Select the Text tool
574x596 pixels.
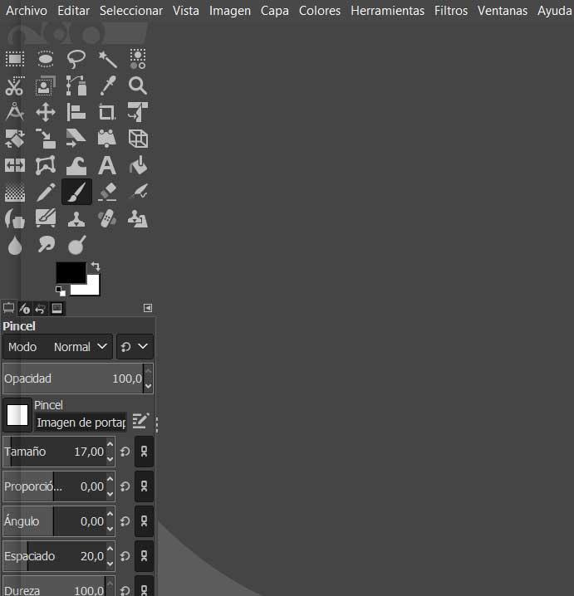pos(107,166)
